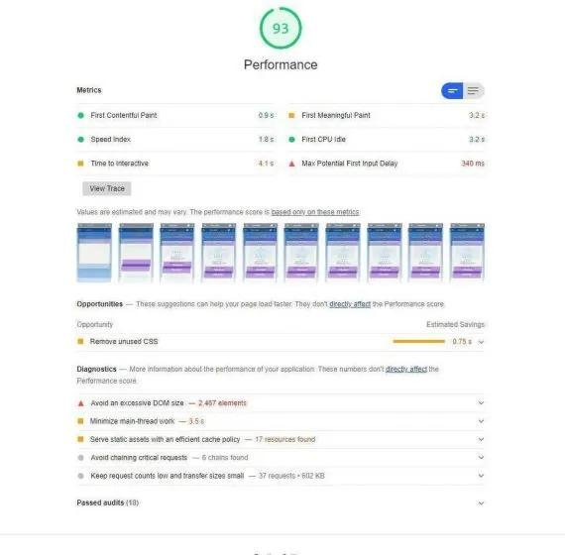The width and height of the screenshot is (565, 555).
Task: Click the 0.9 s First Contentful Paint value
Action: click(266, 115)
